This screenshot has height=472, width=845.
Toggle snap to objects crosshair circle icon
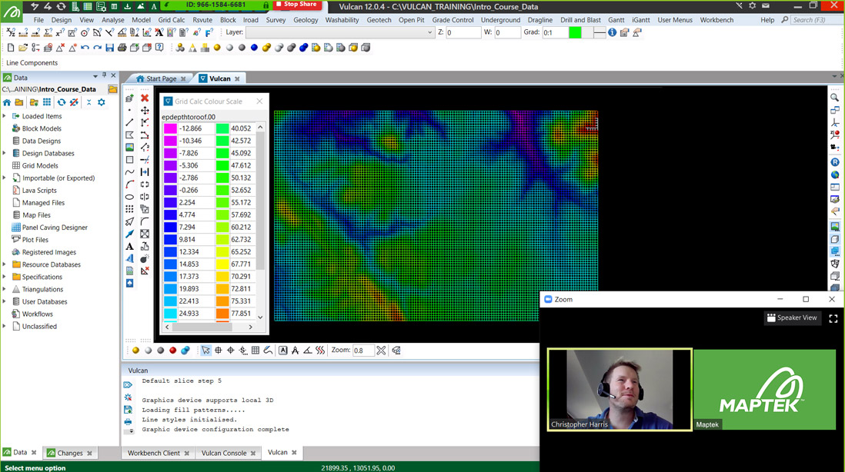pos(231,351)
